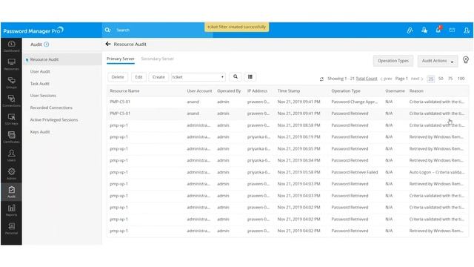Select User Sessions in the audit menu
Image resolution: width=474 pixels, height=267 pixels.
(x=43, y=96)
